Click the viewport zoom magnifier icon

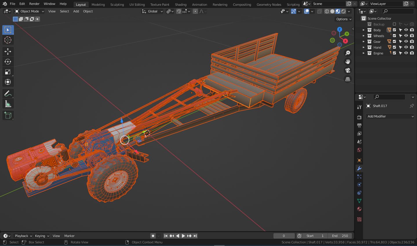point(348,53)
